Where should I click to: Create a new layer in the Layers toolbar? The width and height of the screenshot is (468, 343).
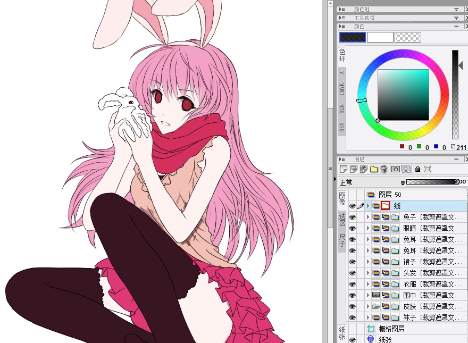[343, 169]
